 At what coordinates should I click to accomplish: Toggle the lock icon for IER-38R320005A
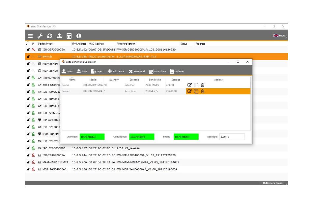[28, 50]
